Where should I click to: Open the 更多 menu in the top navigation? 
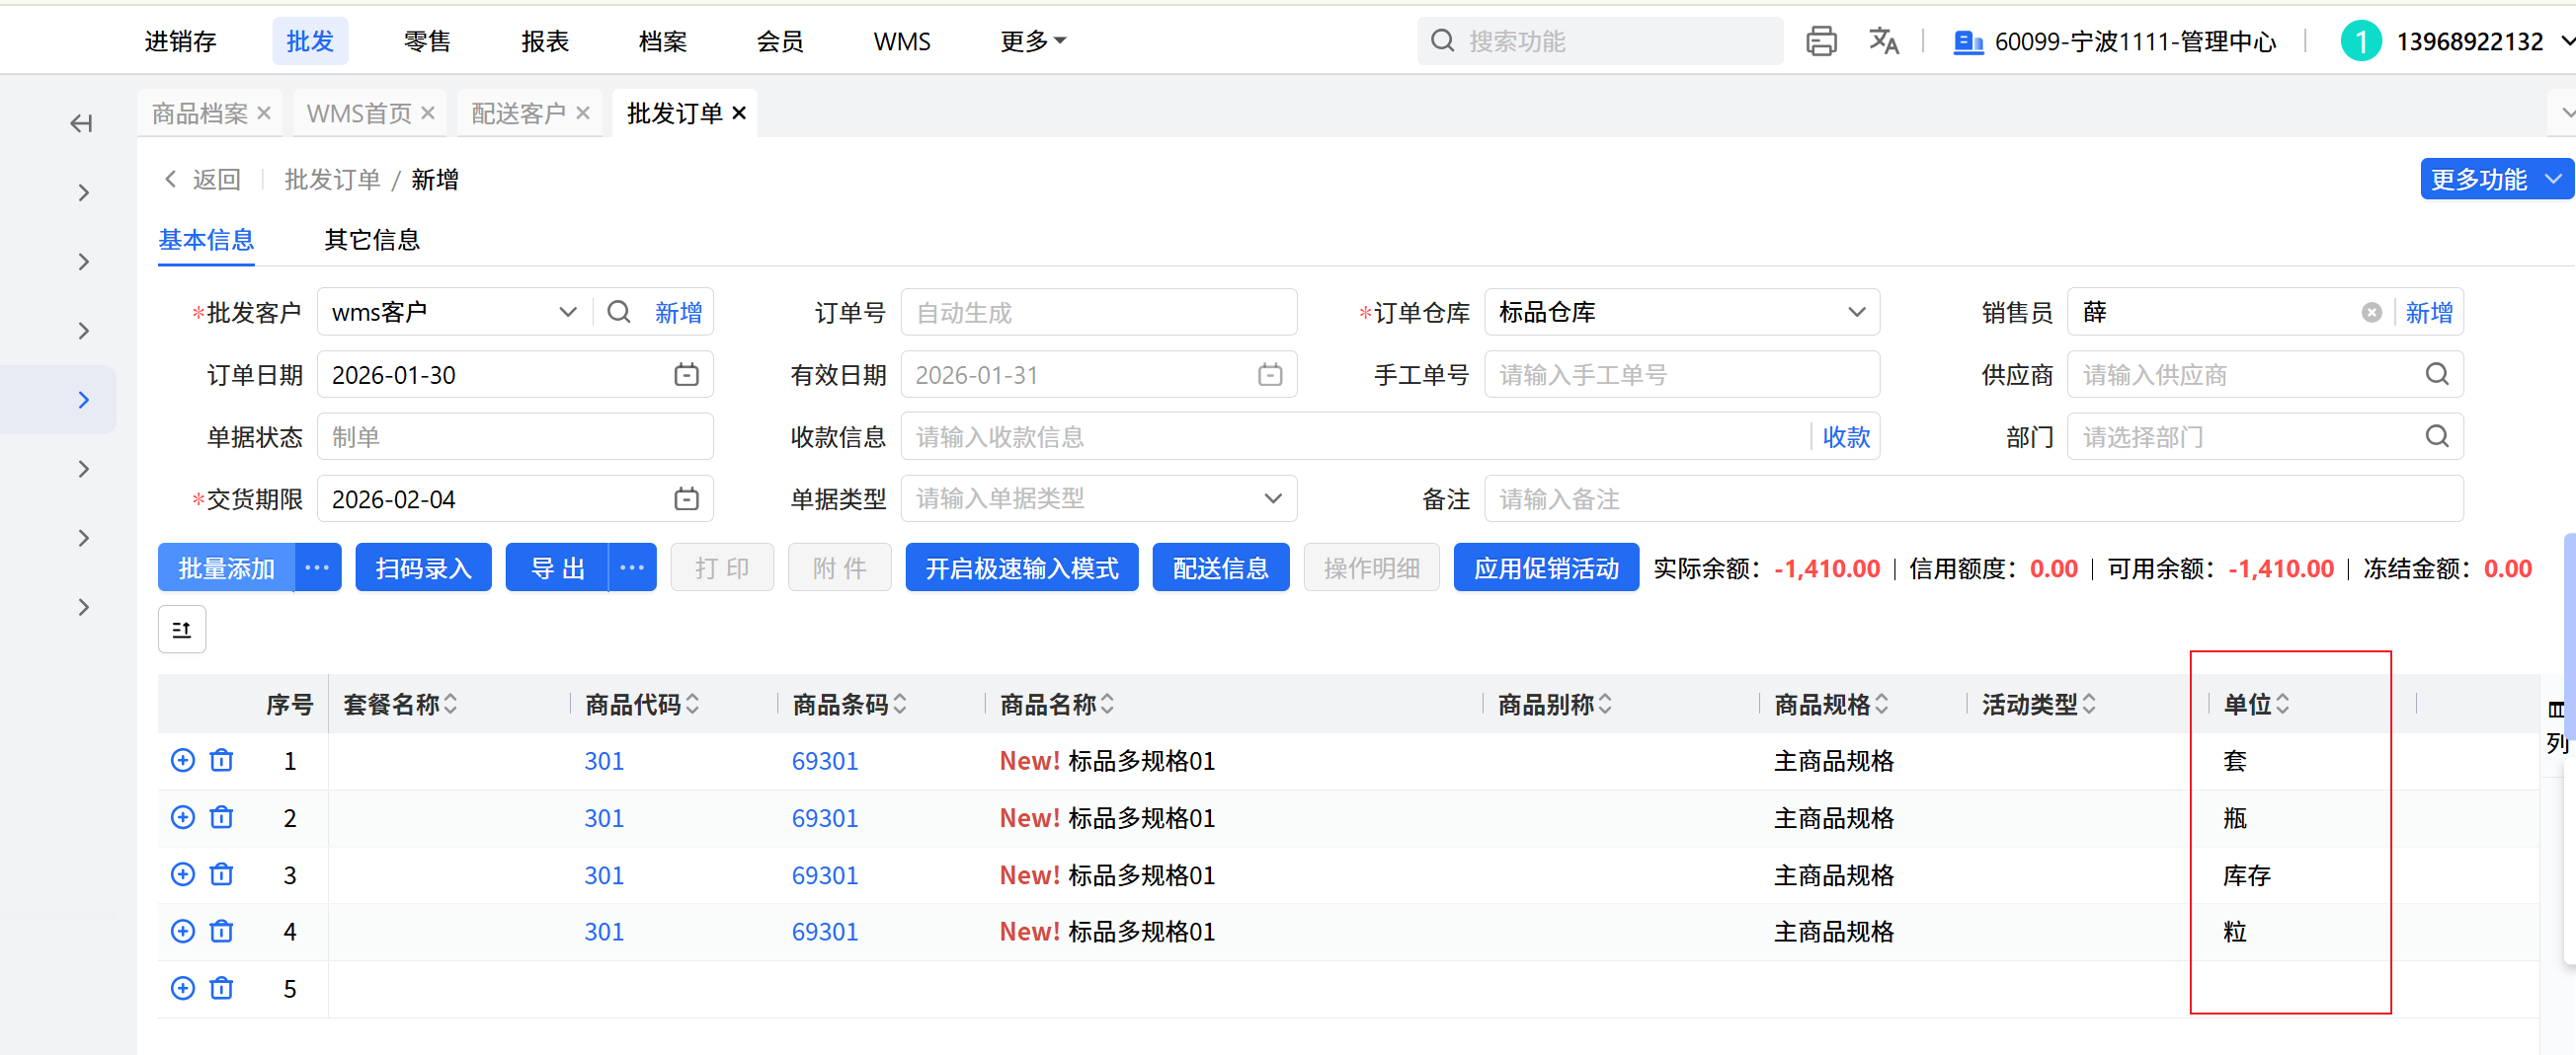point(1033,41)
